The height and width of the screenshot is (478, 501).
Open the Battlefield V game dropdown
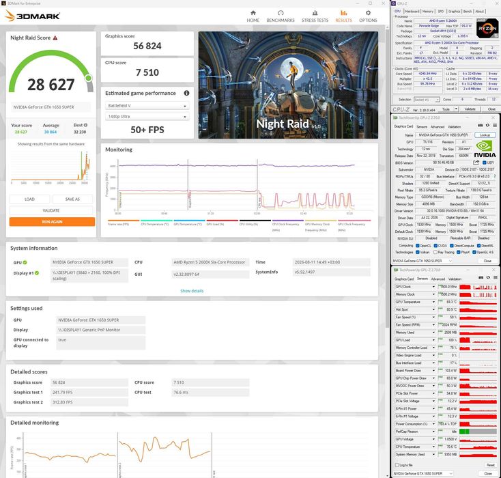pos(147,106)
